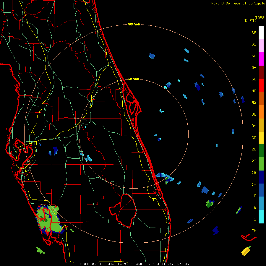Image resolution: width=266 pixels, height=266 pixels.
Task: Pick the cyan legend swatch
Action: 261,217
